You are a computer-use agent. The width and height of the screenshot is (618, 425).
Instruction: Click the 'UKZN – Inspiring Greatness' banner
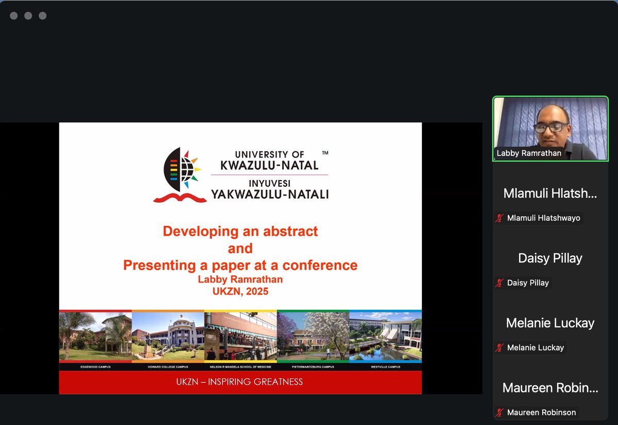pos(241,382)
